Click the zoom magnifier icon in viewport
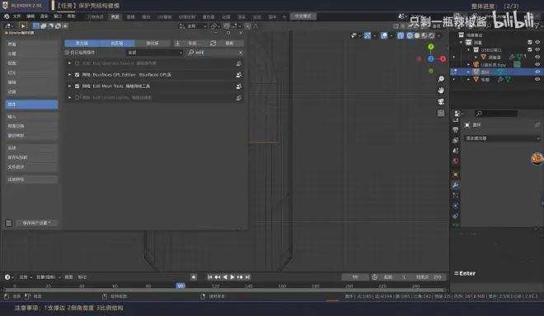The image size is (544, 316). click(x=441, y=79)
